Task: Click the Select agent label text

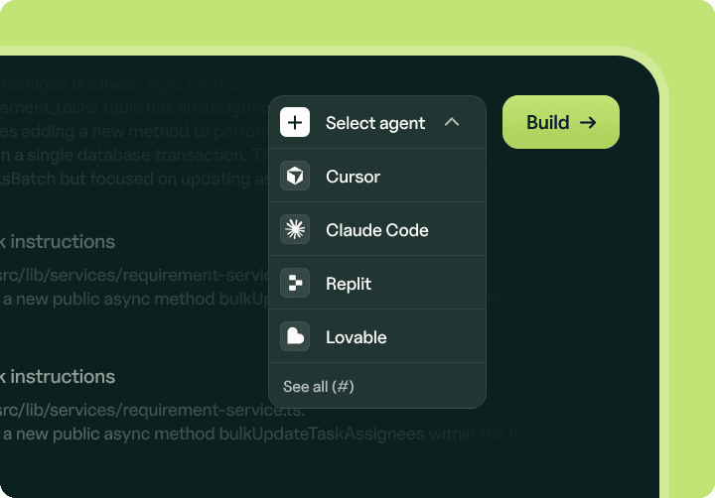Action: 375,123
